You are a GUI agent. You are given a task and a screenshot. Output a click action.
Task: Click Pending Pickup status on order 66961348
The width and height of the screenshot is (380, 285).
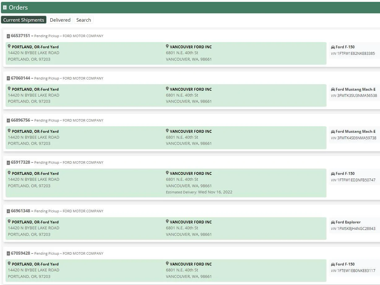tap(47, 211)
